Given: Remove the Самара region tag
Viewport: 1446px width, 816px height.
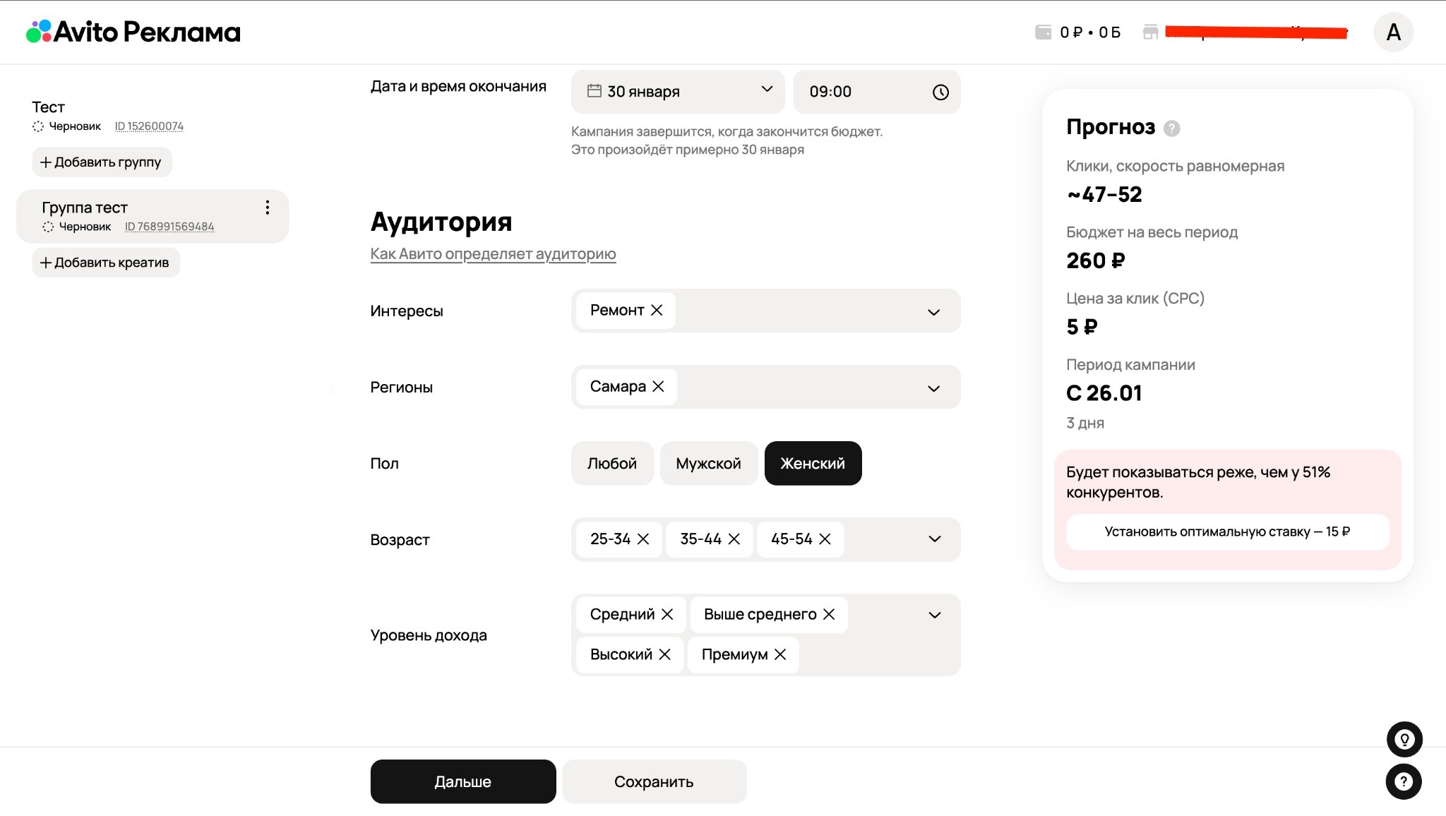Looking at the screenshot, I should [x=658, y=387].
